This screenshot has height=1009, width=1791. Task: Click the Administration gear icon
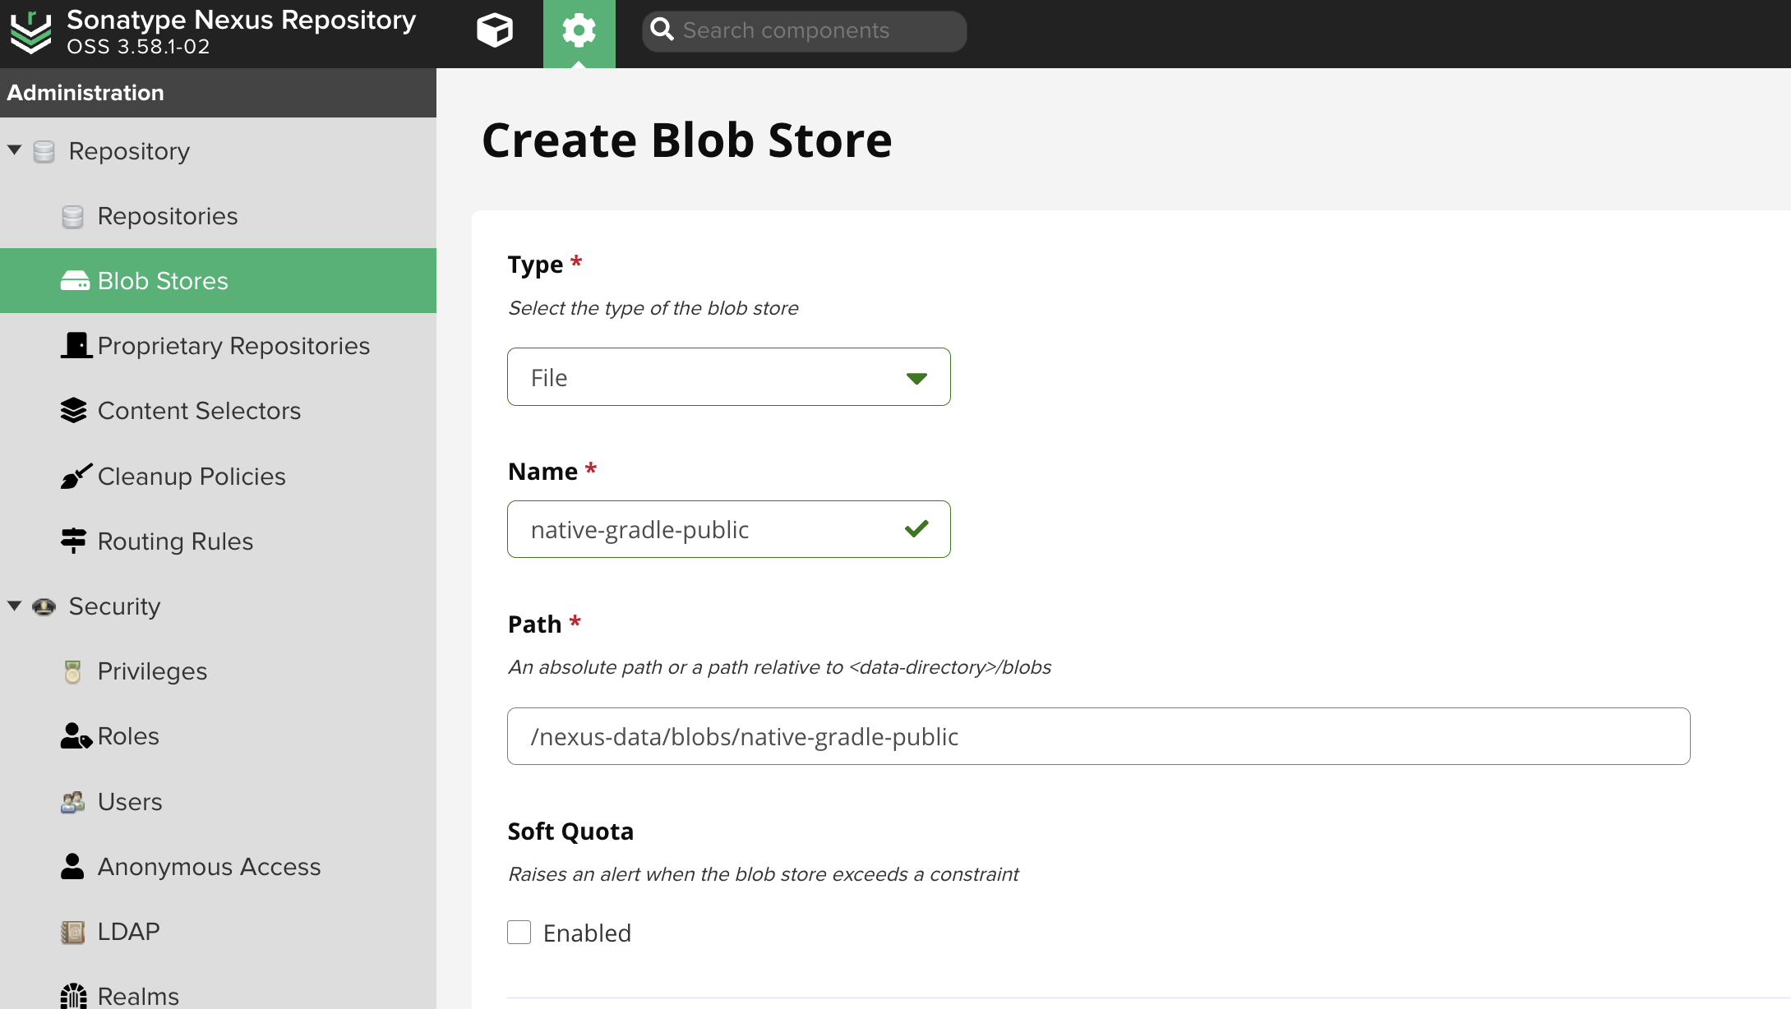579,31
